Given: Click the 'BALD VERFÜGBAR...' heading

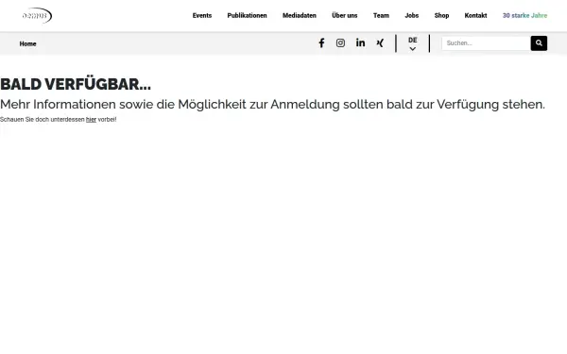Looking at the screenshot, I should [76, 84].
